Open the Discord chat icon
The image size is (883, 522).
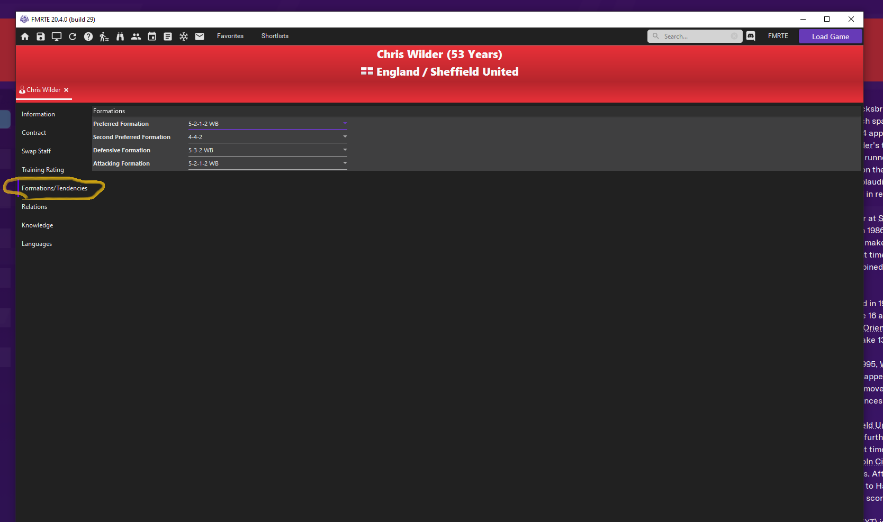pos(751,36)
